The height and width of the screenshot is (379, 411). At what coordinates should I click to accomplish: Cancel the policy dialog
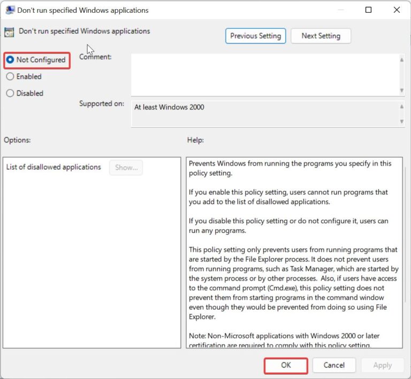pos(334,365)
